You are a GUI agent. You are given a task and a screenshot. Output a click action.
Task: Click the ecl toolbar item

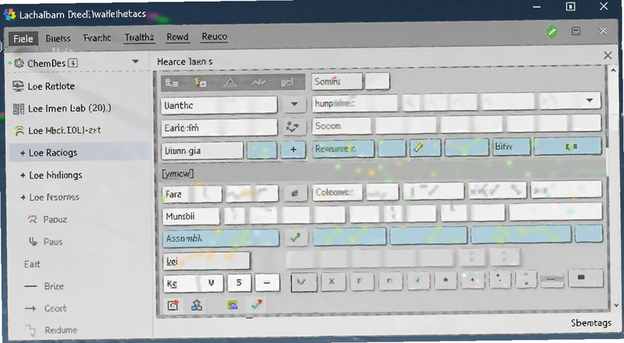click(x=287, y=83)
